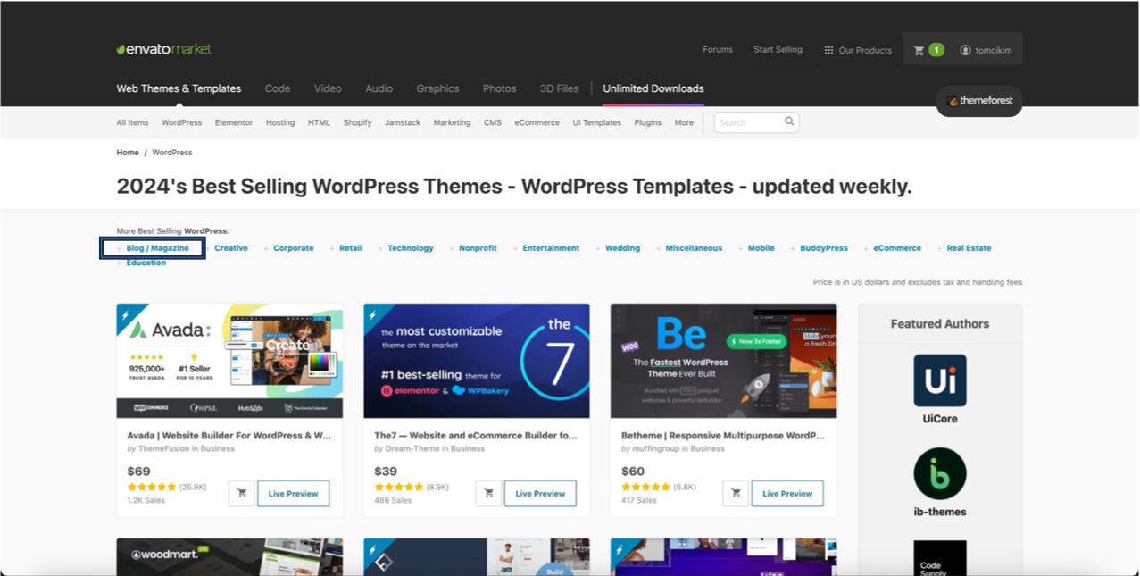This screenshot has width=1140, height=576.
Task: Switch to the Video tab
Action: (x=328, y=88)
